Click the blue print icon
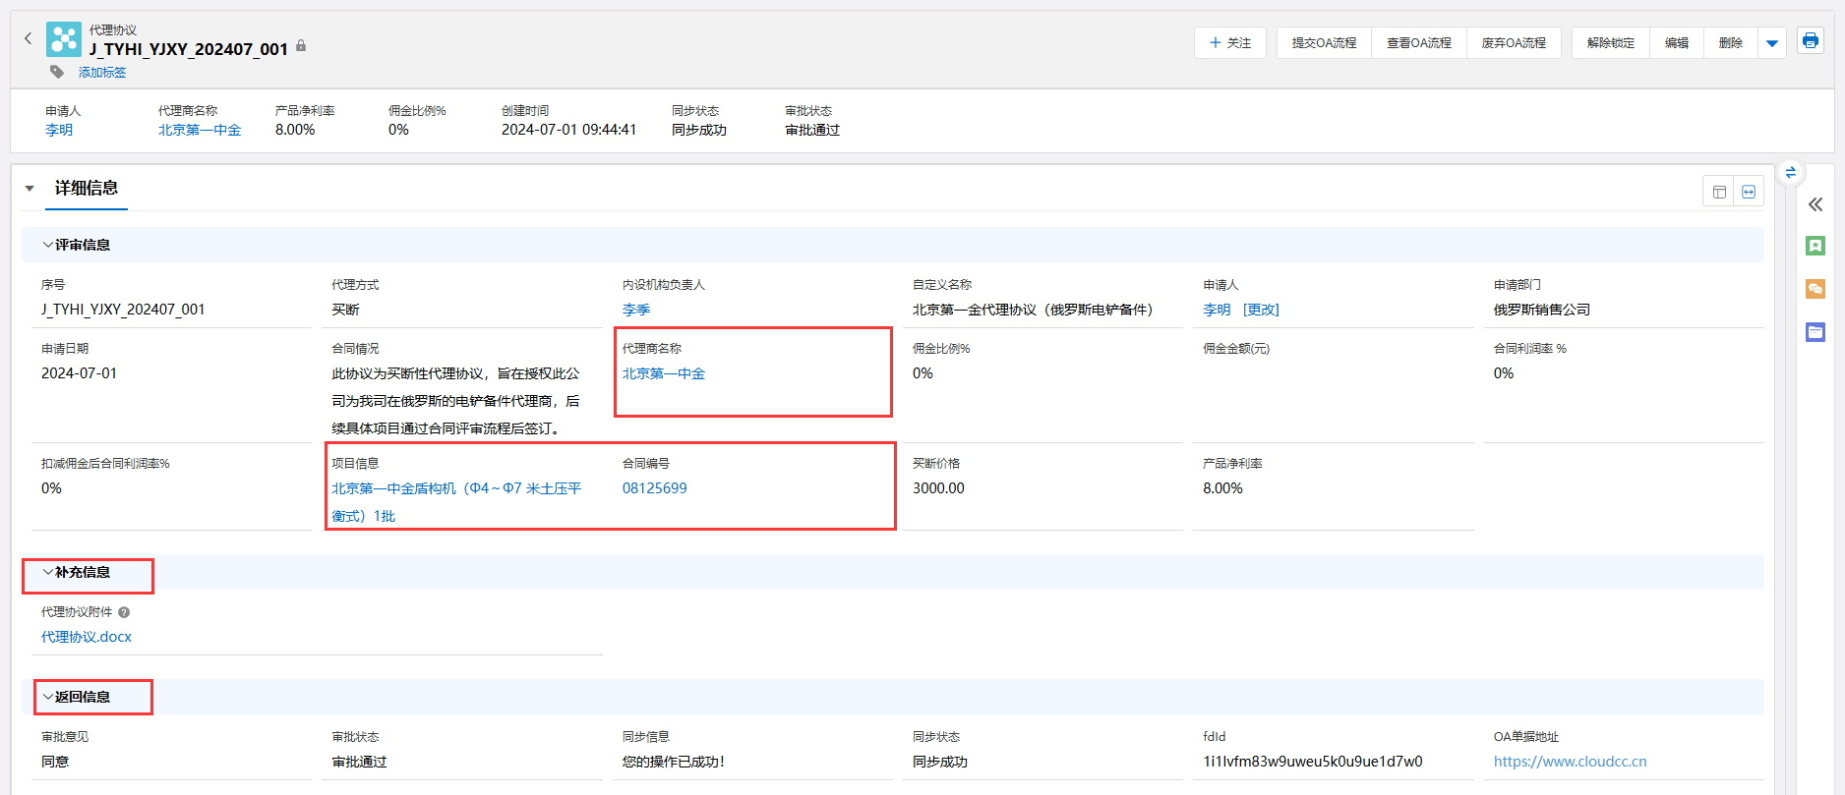 (1810, 41)
